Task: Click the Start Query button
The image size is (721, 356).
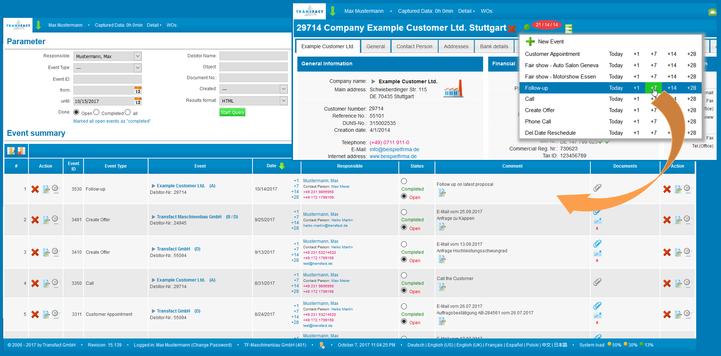Action: (x=232, y=112)
